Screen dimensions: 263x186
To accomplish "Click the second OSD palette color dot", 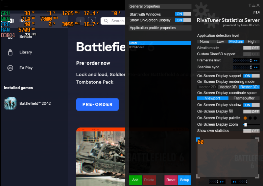I will pyautogui.click(x=250, y=118).
